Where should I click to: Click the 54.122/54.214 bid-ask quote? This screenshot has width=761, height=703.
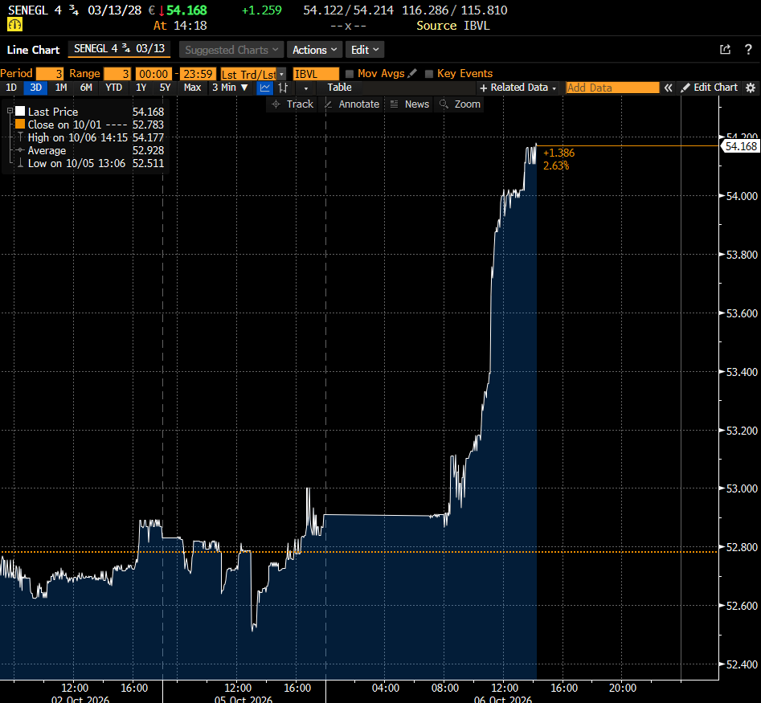point(348,10)
